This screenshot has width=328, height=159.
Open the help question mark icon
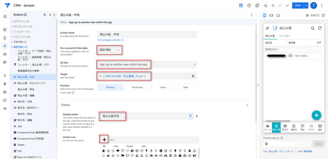[249, 5]
